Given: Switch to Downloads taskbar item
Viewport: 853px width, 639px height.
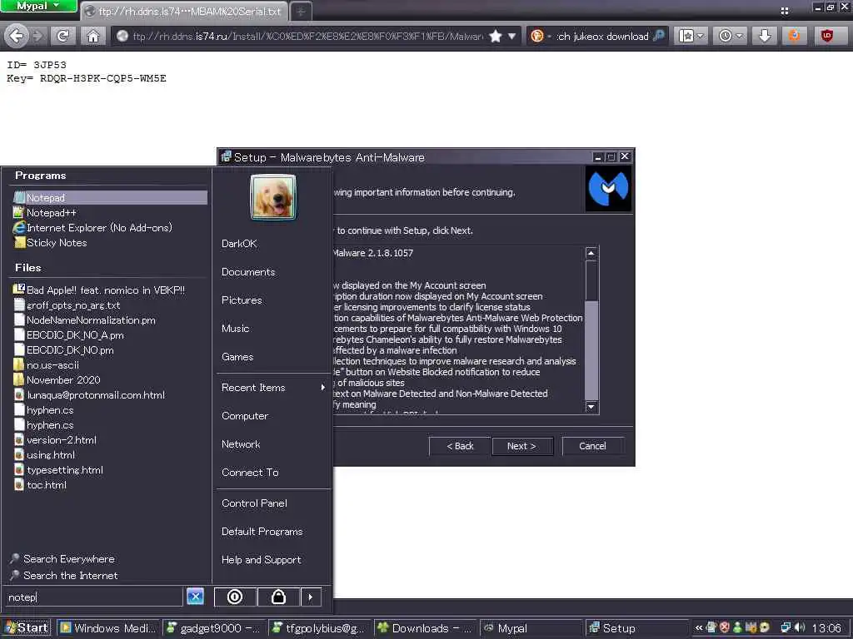Looking at the screenshot, I should [x=424, y=628].
